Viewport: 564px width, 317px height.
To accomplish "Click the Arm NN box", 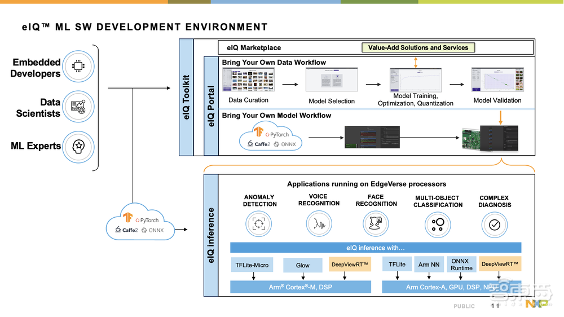I will tap(429, 264).
